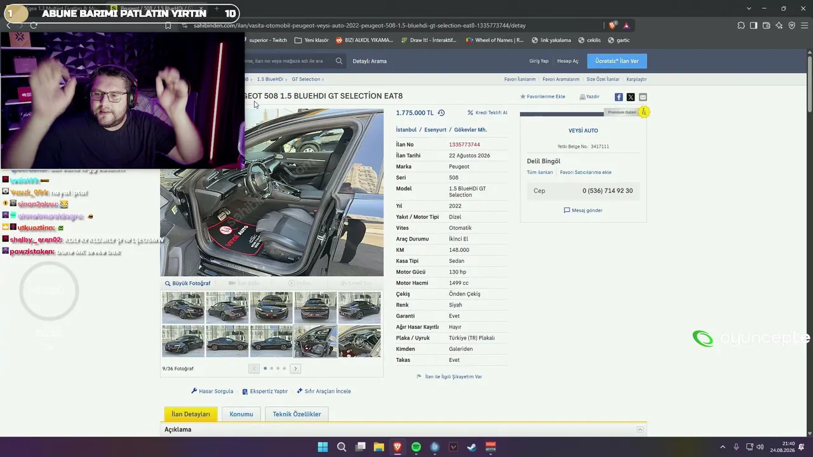Select the first car photo thumbnail
This screenshot has height=457, width=813.
click(x=183, y=307)
